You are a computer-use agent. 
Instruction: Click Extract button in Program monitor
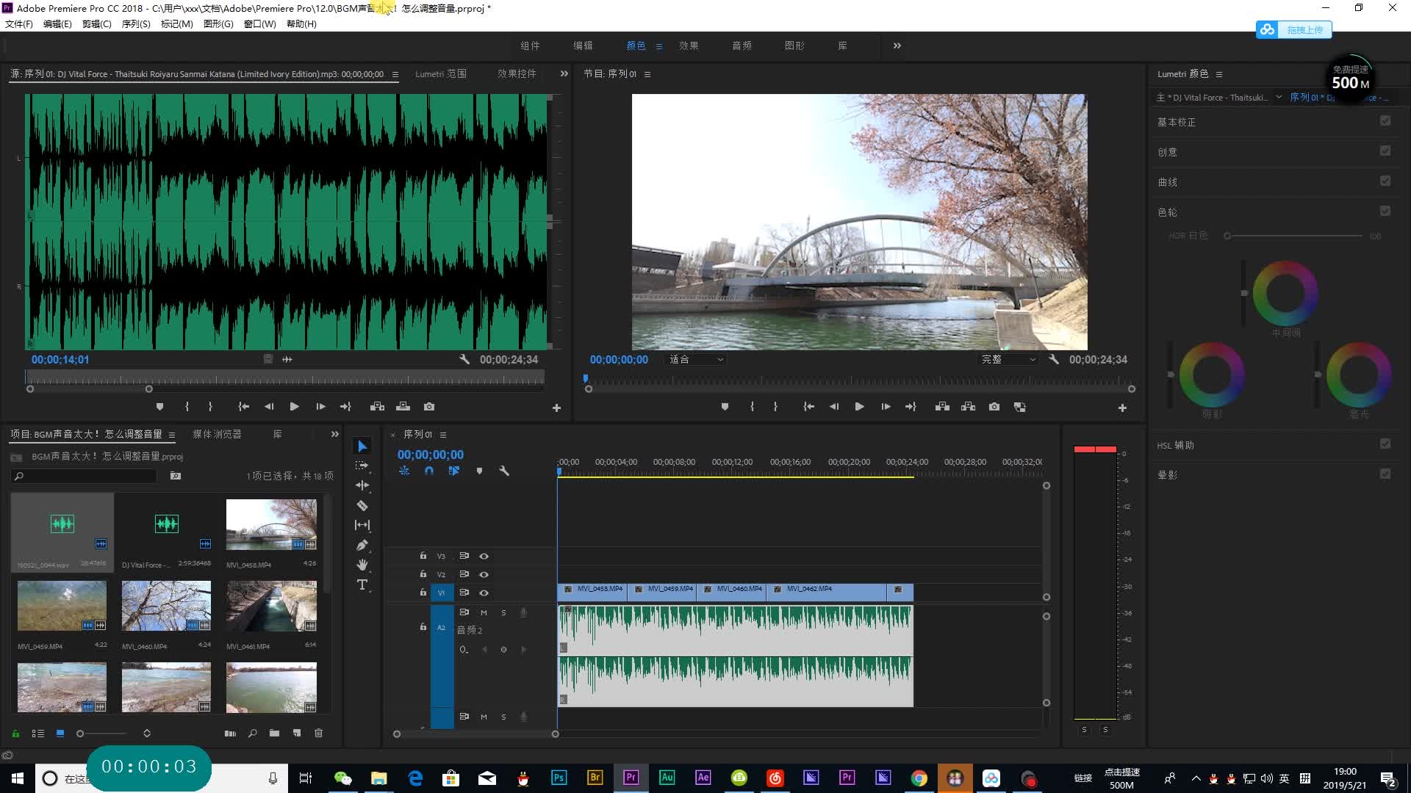[968, 407]
